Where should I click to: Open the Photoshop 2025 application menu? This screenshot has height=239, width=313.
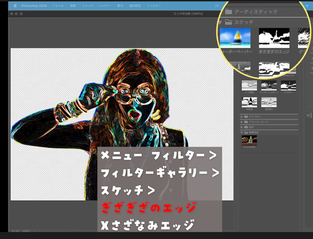[35, 6]
